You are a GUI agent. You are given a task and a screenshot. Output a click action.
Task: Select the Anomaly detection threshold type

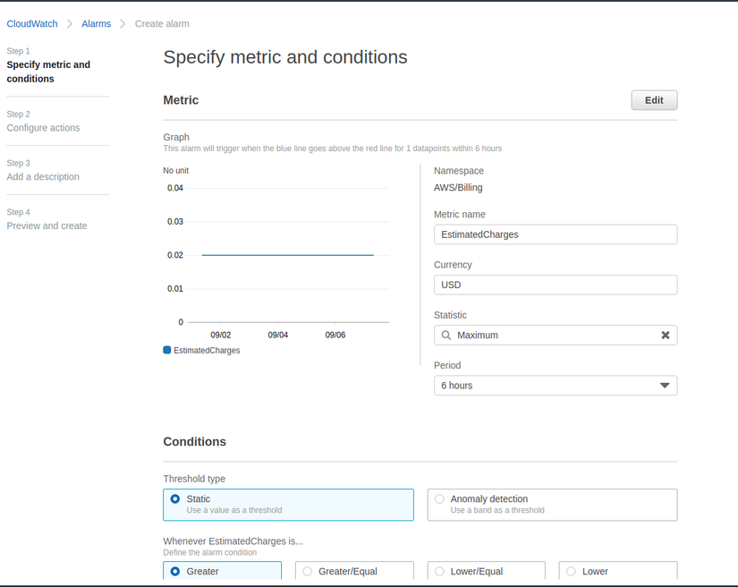(439, 499)
